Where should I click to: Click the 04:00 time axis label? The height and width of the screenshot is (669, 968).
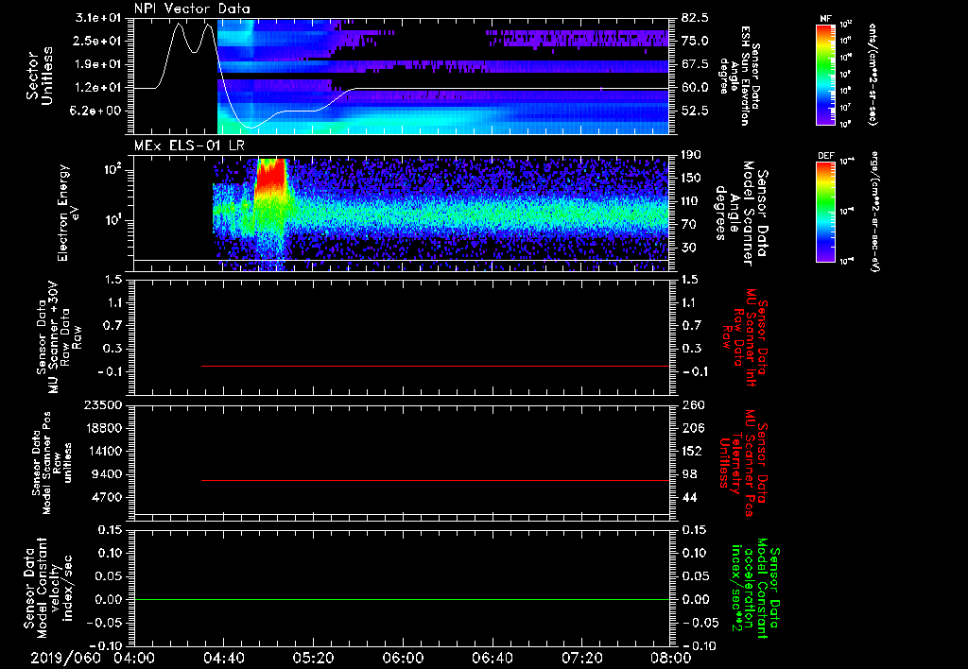134,658
